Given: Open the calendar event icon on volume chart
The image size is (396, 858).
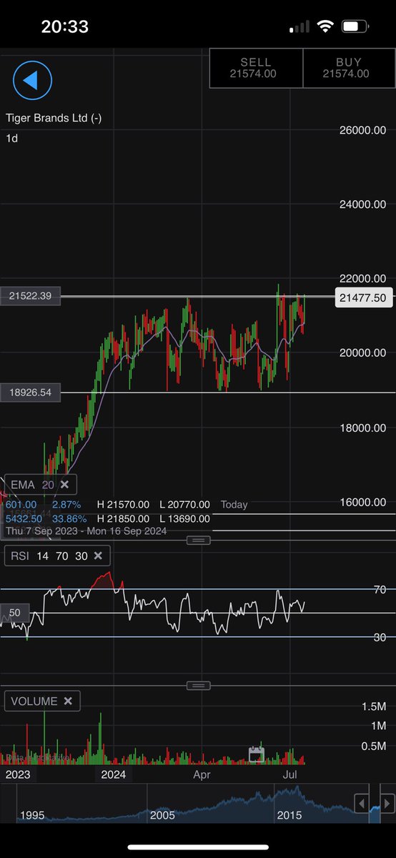Looking at the screenshot, I should pyautogui.click(x=257, y=754).
